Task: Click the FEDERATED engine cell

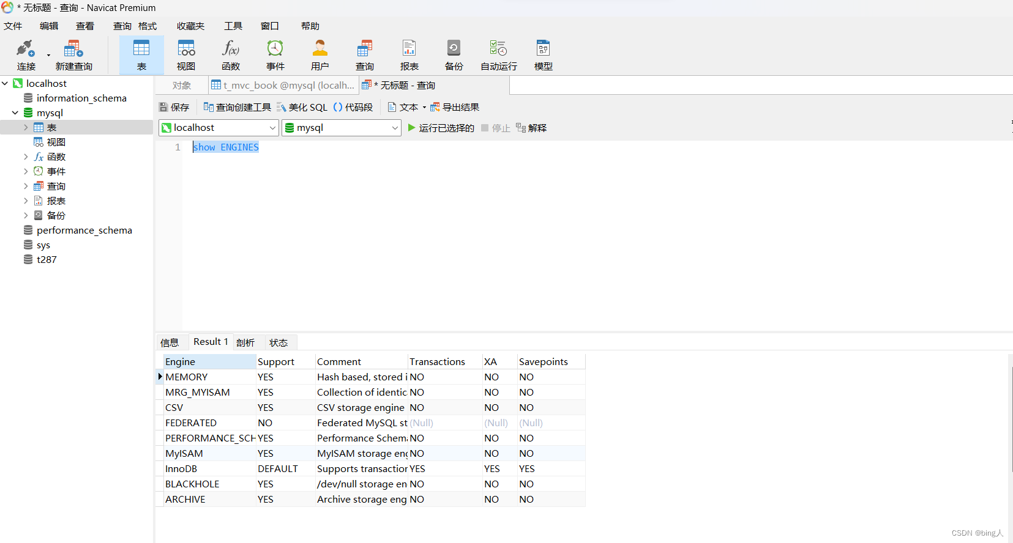Action: [x=209, y=423]
